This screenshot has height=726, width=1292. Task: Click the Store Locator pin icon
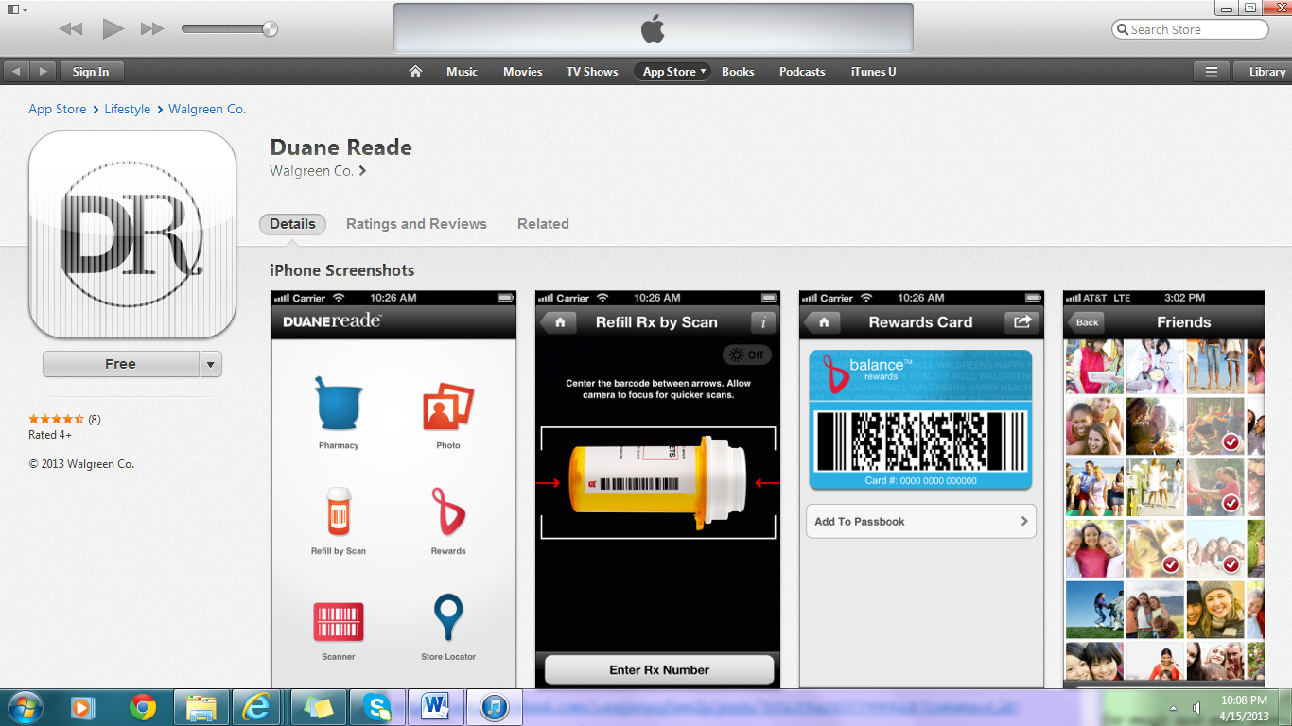pos(448,618)
